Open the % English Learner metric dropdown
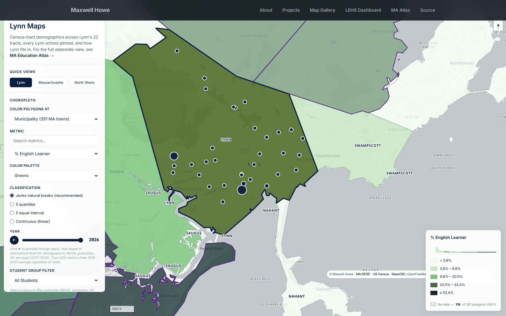The height and width of the screenshot is (316, 506). click(54, 154)
